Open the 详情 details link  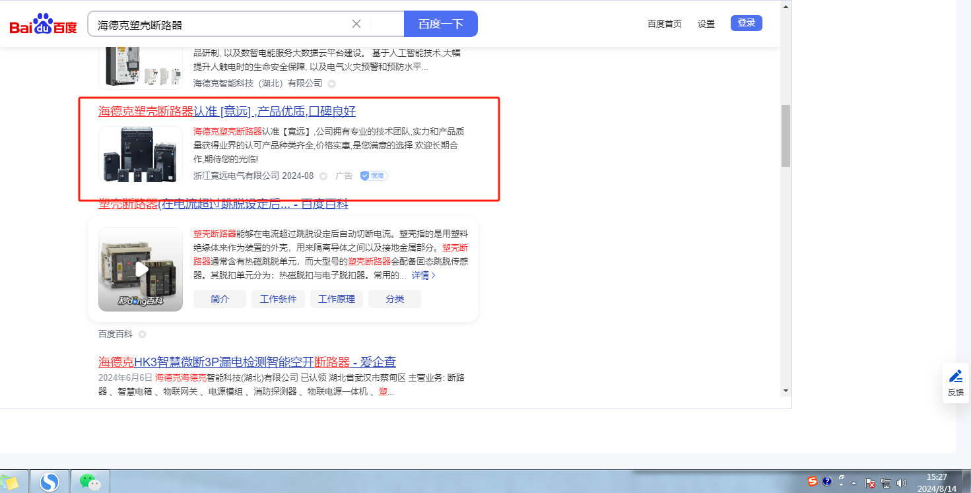tap(423, 275)
